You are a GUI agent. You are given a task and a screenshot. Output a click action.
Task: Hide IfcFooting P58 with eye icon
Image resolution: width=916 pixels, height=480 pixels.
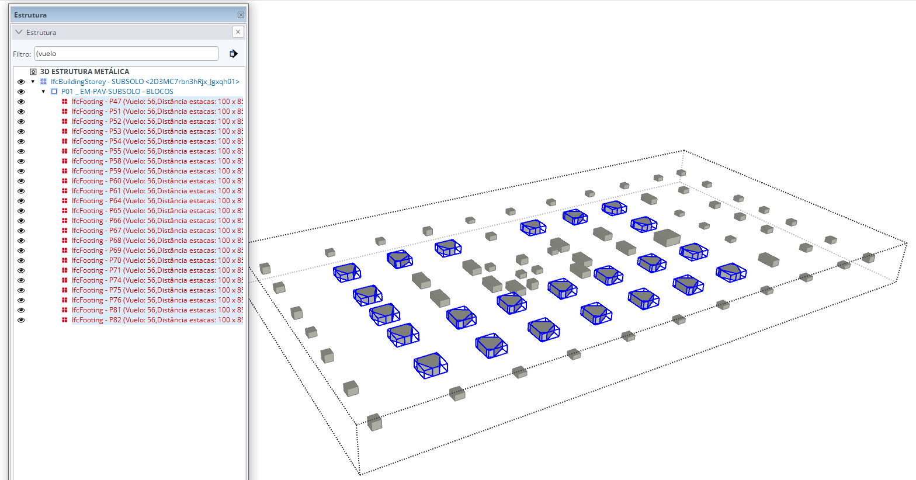[21, 161]
